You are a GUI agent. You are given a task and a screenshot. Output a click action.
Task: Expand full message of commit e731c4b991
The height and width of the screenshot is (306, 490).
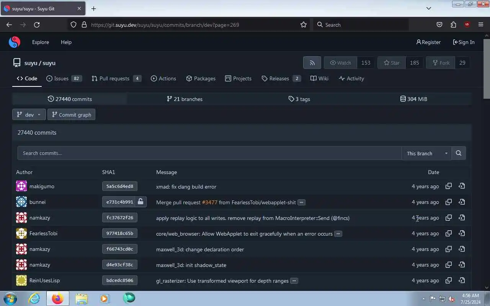tap(302, 202)
